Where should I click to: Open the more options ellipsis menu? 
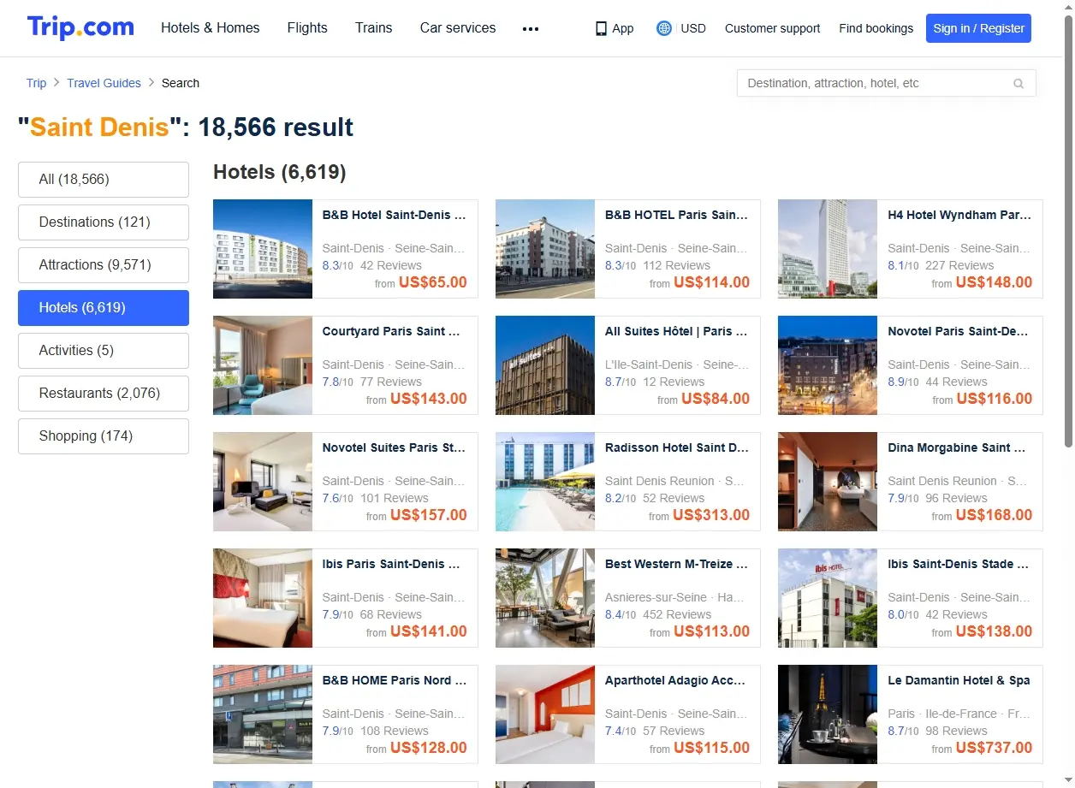531,28
